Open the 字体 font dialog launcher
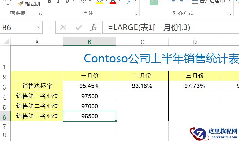Screen dimensions: 239x141 click(x=136, y=14)
